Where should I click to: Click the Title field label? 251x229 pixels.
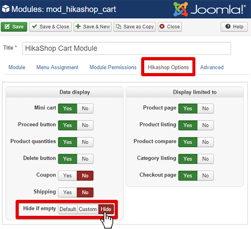[x=10, y=48]
